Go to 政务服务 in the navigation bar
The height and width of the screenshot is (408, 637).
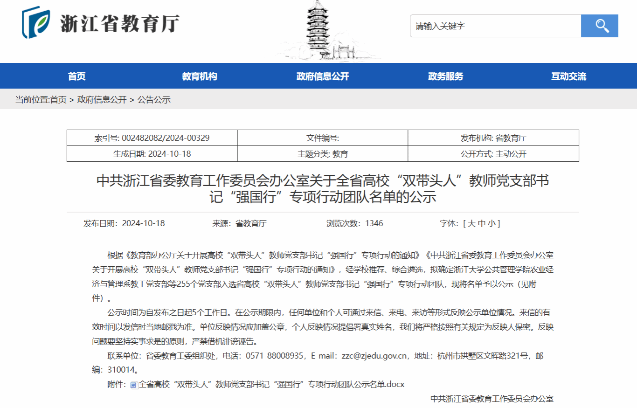click(x=445, y=76)
